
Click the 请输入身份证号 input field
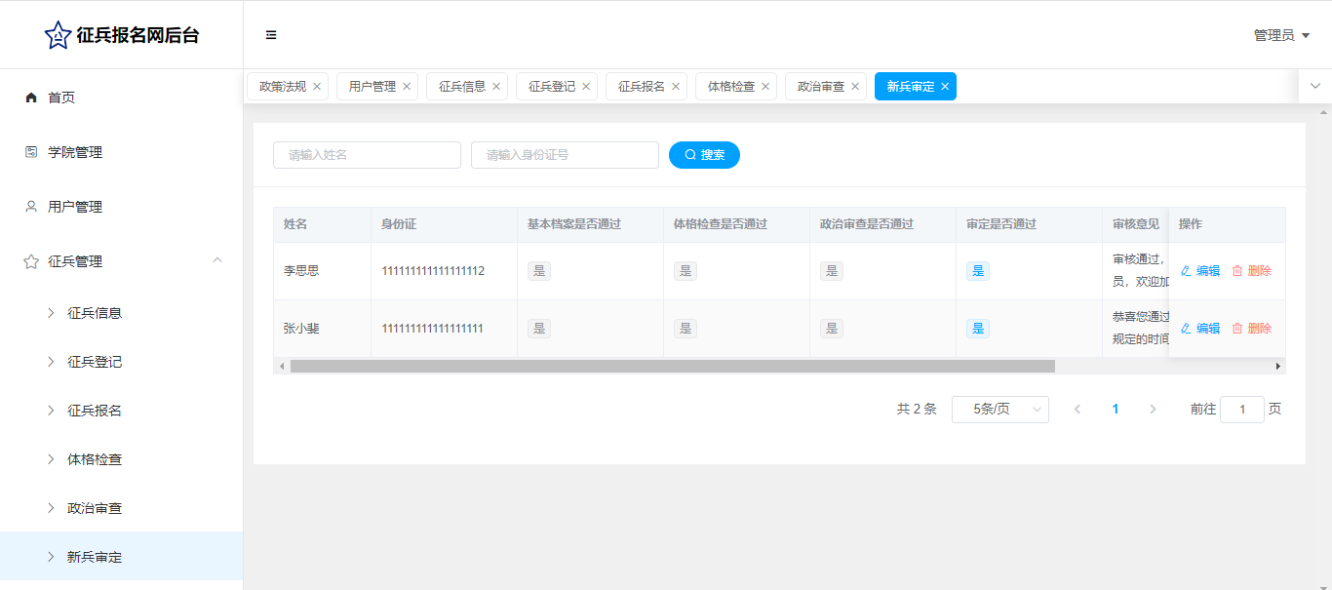(565, 155)
